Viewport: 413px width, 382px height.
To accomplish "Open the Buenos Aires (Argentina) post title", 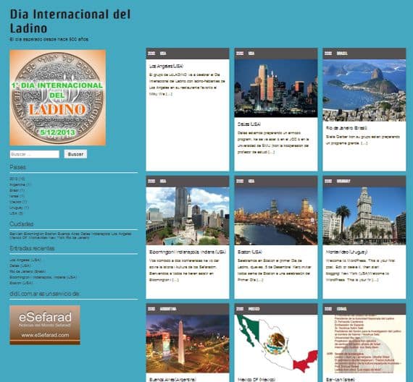I will (x=172, y=380).
